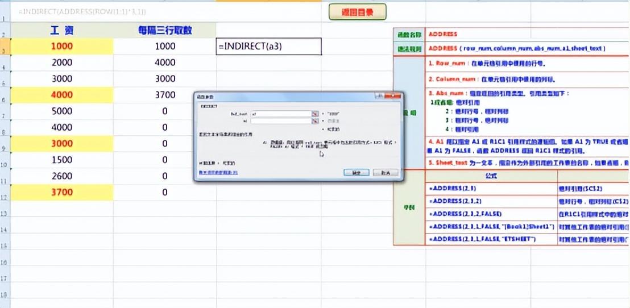Image resolution: width=630 pixels, height=308 pixels.
Task: Select the 2600 salary cell
Action: click(62, 176)
